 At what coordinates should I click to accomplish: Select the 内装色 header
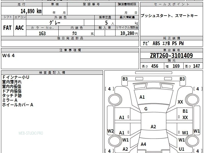click(76, 28)
